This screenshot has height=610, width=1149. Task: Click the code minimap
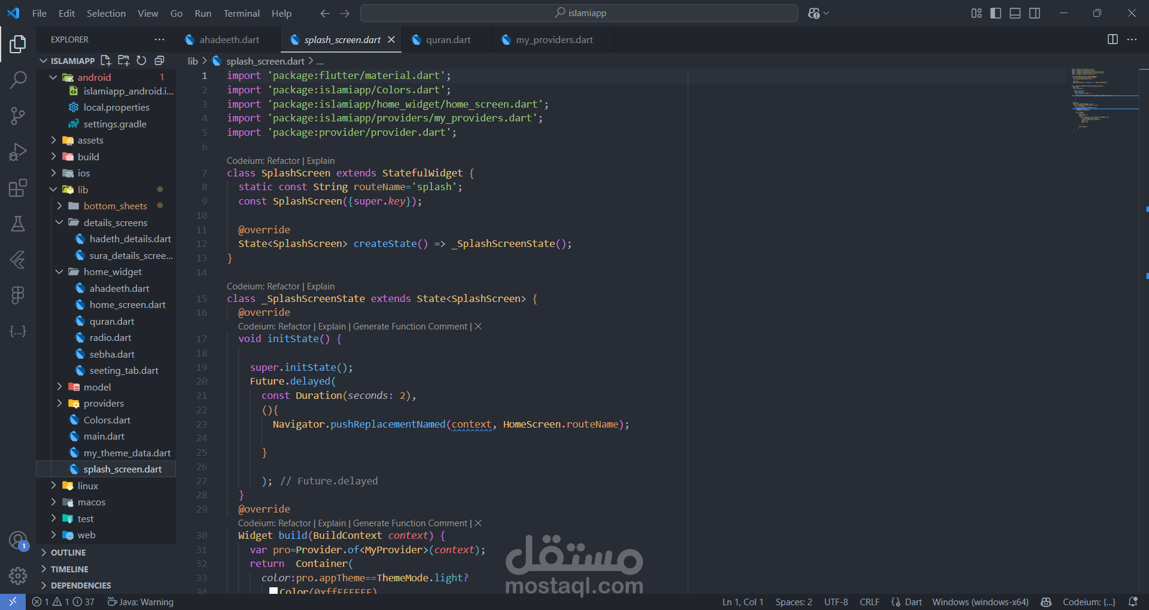point(1104,100)
